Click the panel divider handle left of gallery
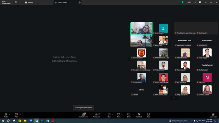 (129, 59)
